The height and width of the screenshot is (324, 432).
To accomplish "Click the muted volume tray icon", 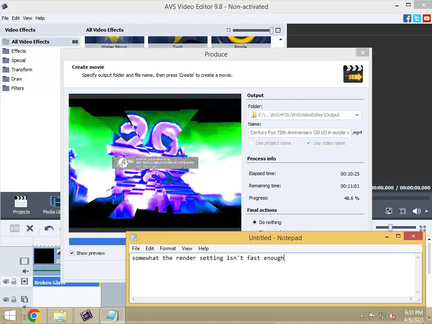I will [x=392, y=316].
